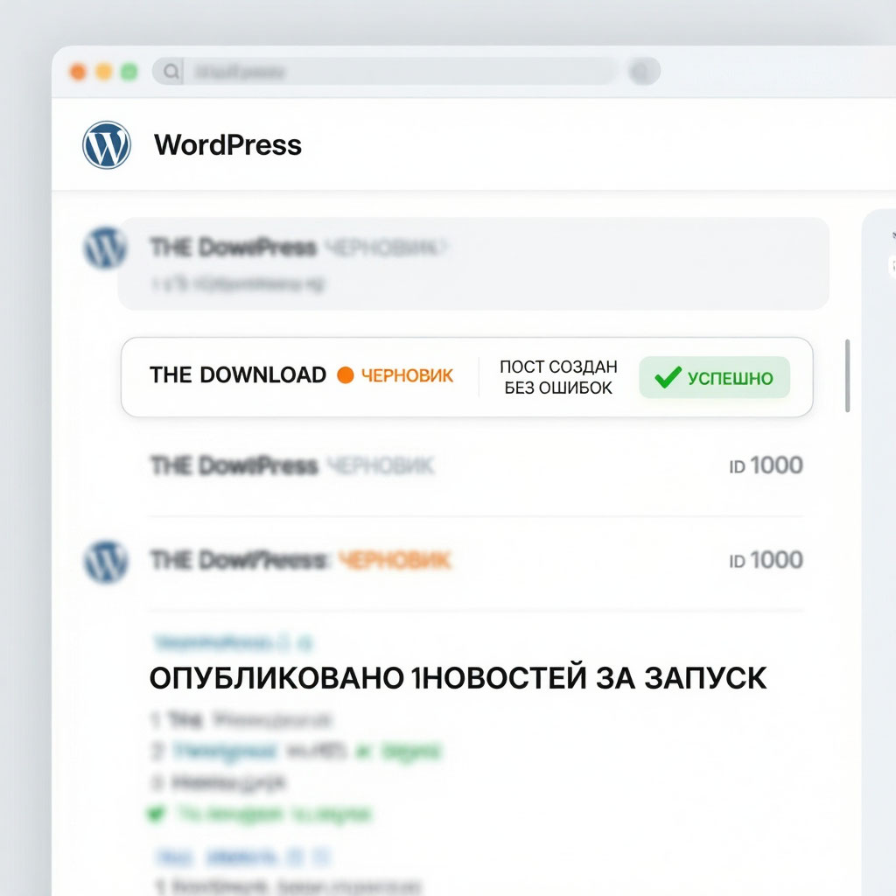This screenshot has height=896, width=896.
Task: Click the vertical scrollbar thumb on the right
Action: 847,375
